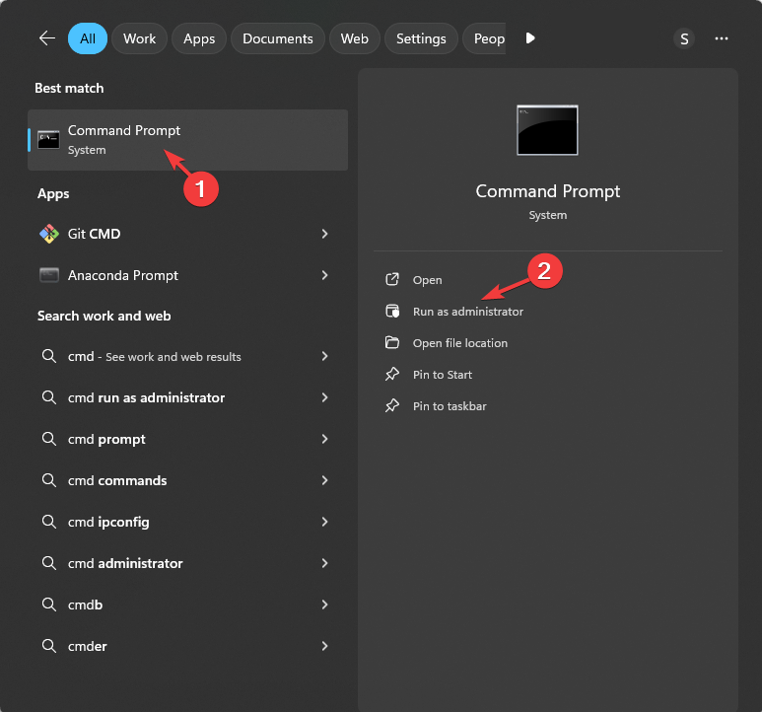
Task: Select 'cmd - See work and web results'
Action: [x=187, y=356]
